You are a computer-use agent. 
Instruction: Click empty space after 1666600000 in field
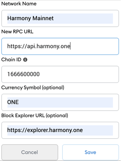pyautogui.click(x=79, y=74)
